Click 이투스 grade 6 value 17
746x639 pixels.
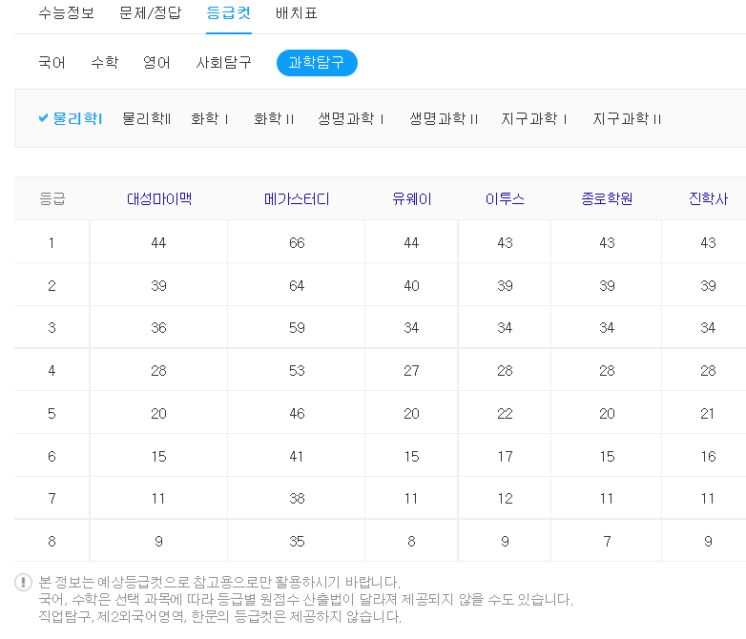coord(505,456)
